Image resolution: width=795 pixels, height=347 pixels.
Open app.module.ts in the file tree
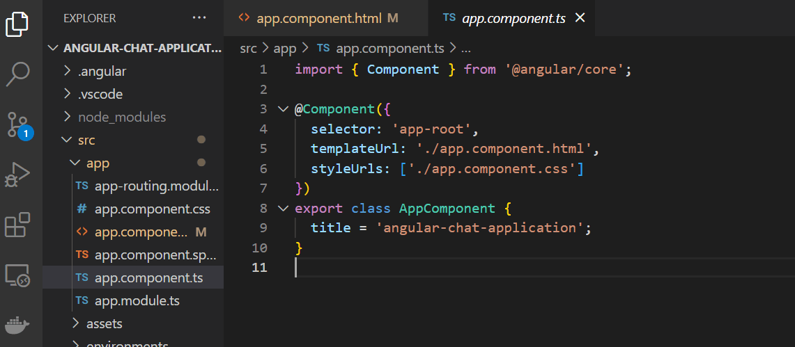click(137, 300)
